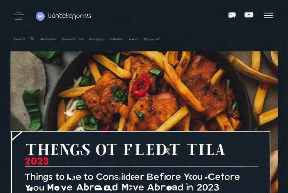Open the "Before You Move Abroad in 2023" subtitle
This screenshot has height=193, width=288.
(132, 182)
